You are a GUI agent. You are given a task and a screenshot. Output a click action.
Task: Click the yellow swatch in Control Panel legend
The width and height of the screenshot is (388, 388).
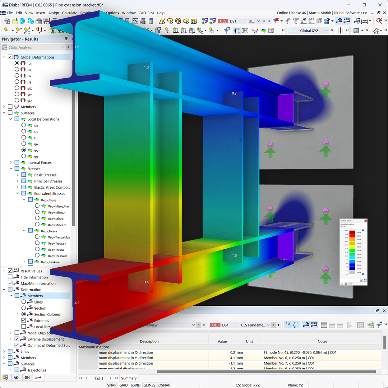pyautogui.click(x=352, y=247)
